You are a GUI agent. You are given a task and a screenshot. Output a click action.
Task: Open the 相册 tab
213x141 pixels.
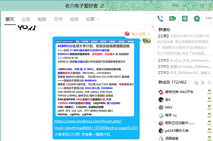point(42,19)
